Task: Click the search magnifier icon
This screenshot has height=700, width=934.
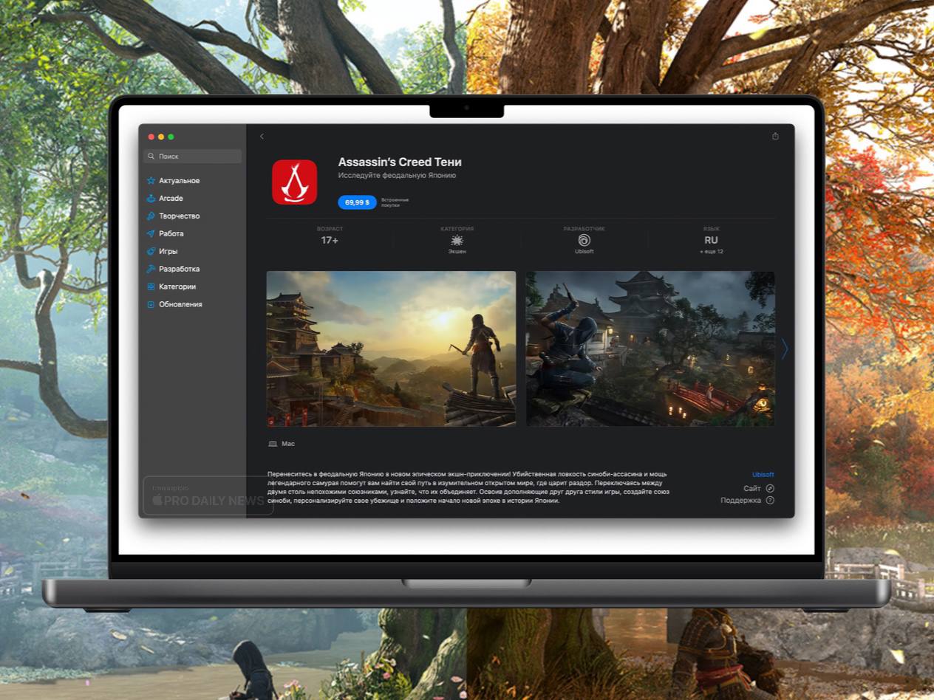Action: click(x=151, y=157)
